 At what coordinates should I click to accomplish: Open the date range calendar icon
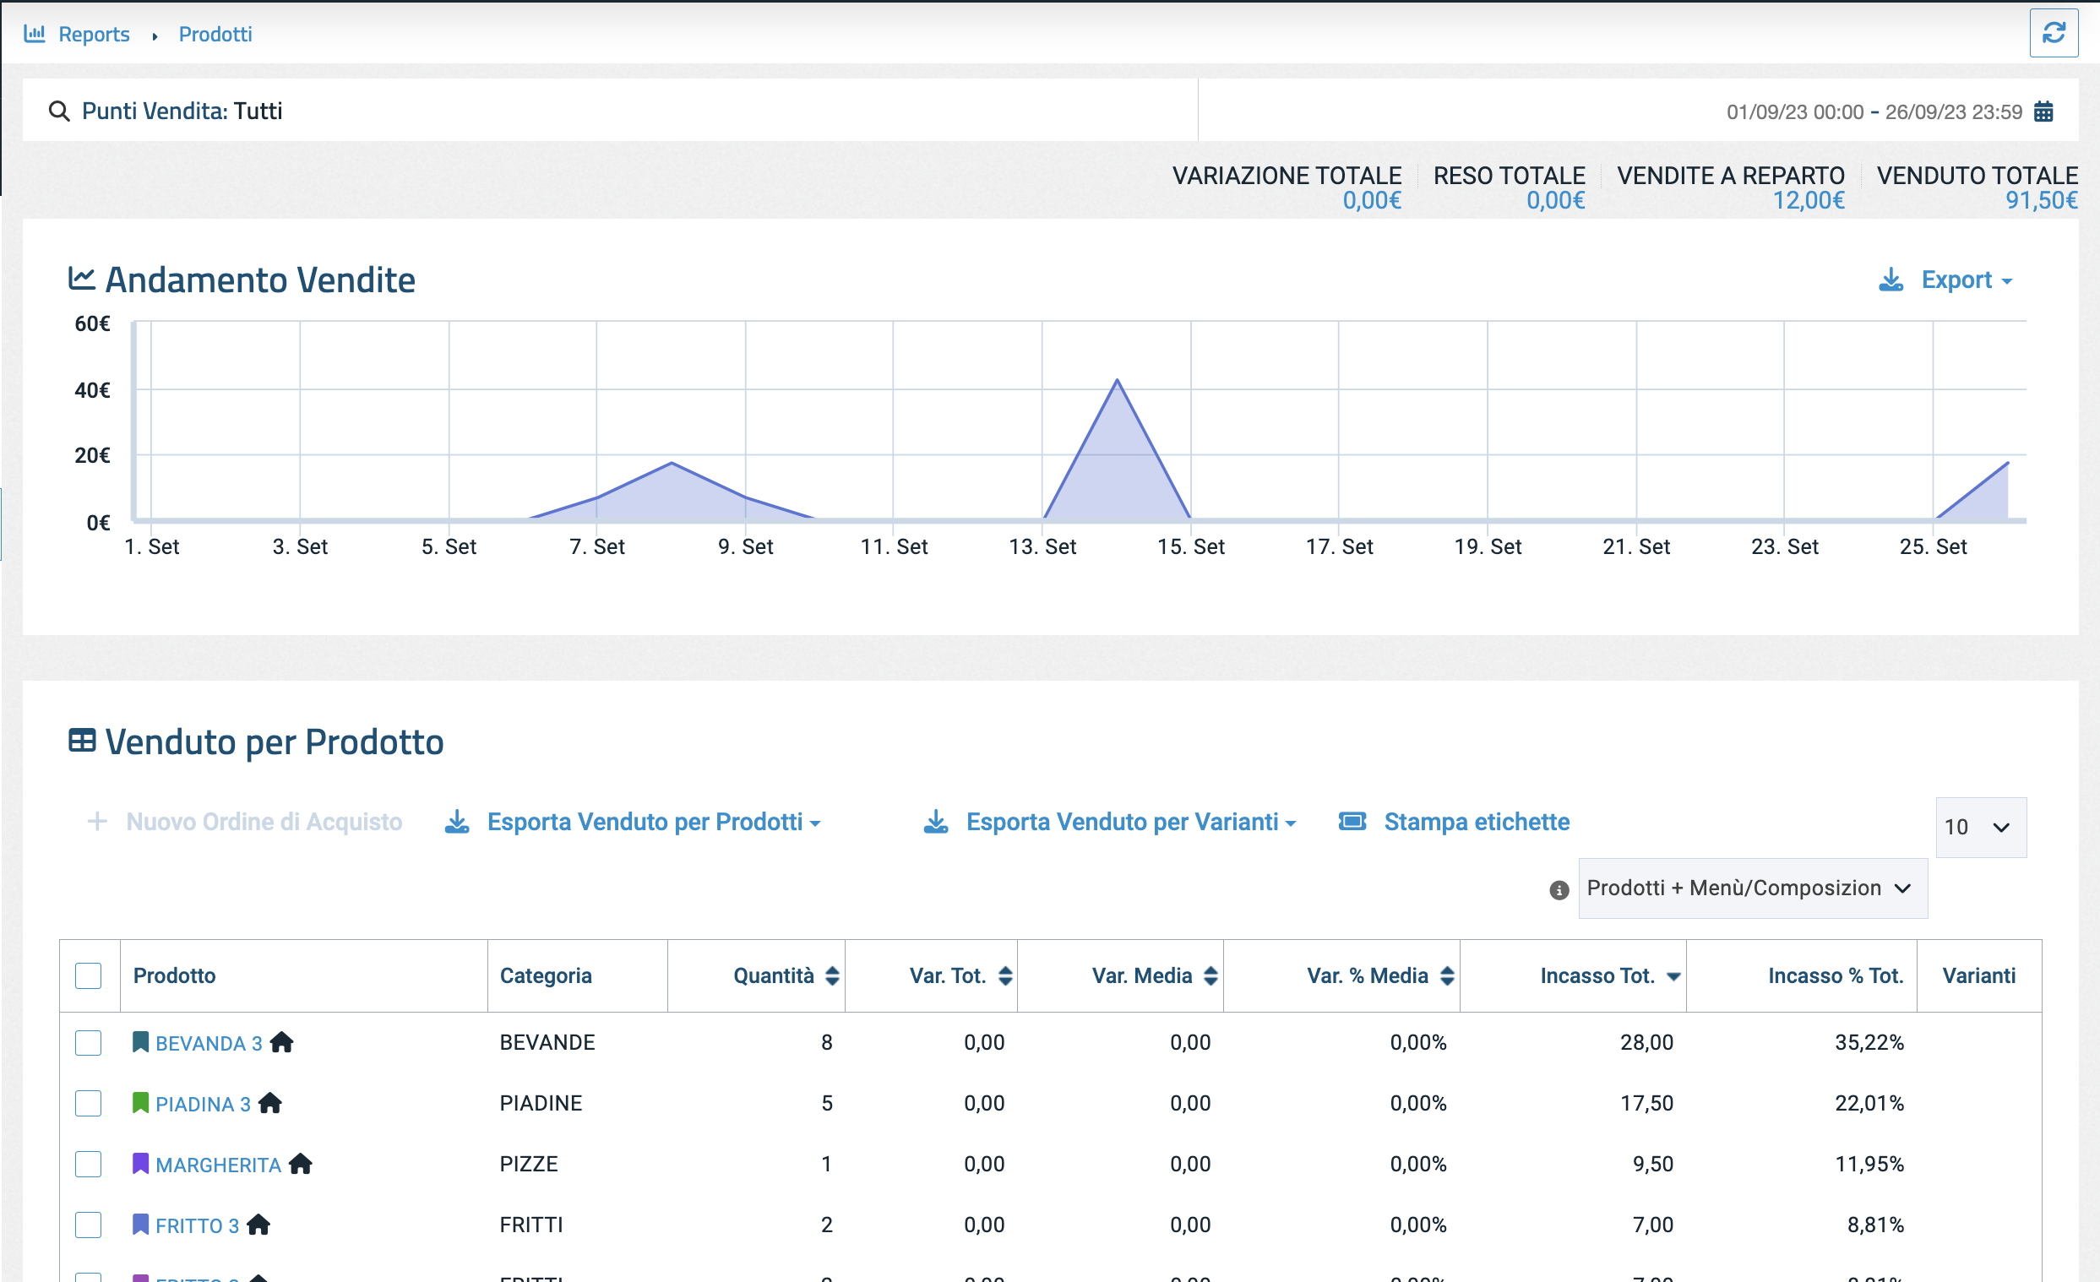2043,111
